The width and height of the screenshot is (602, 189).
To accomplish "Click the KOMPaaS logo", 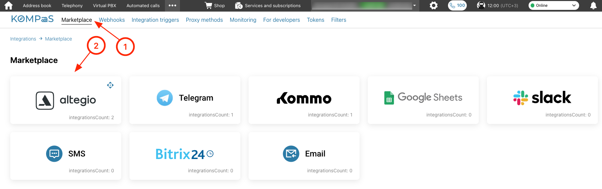I will 32,19.
